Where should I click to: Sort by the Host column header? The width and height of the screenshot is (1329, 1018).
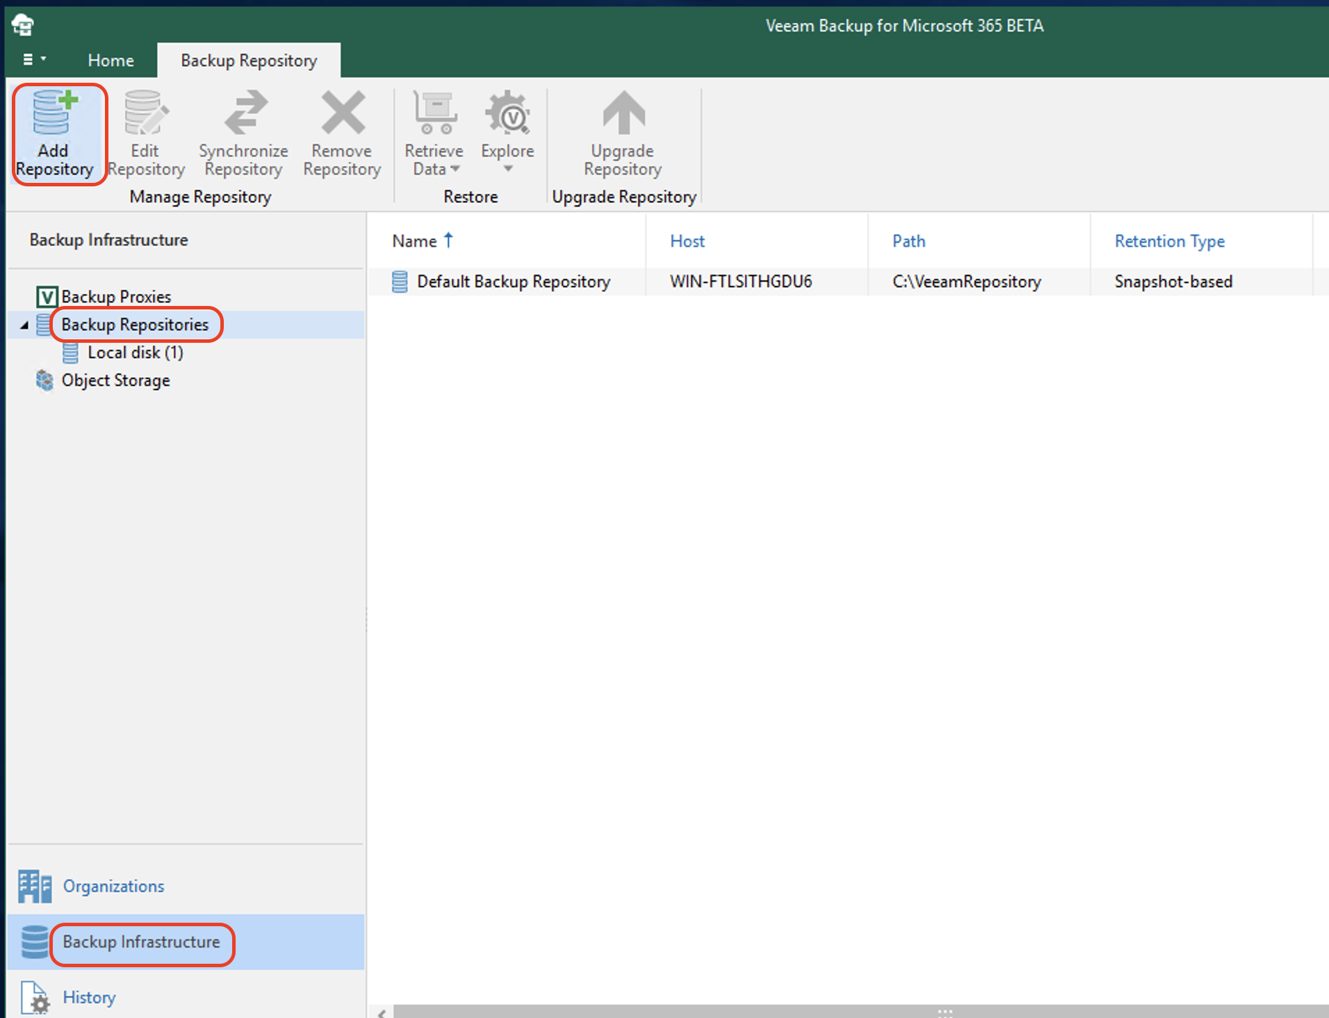[757, 241]
